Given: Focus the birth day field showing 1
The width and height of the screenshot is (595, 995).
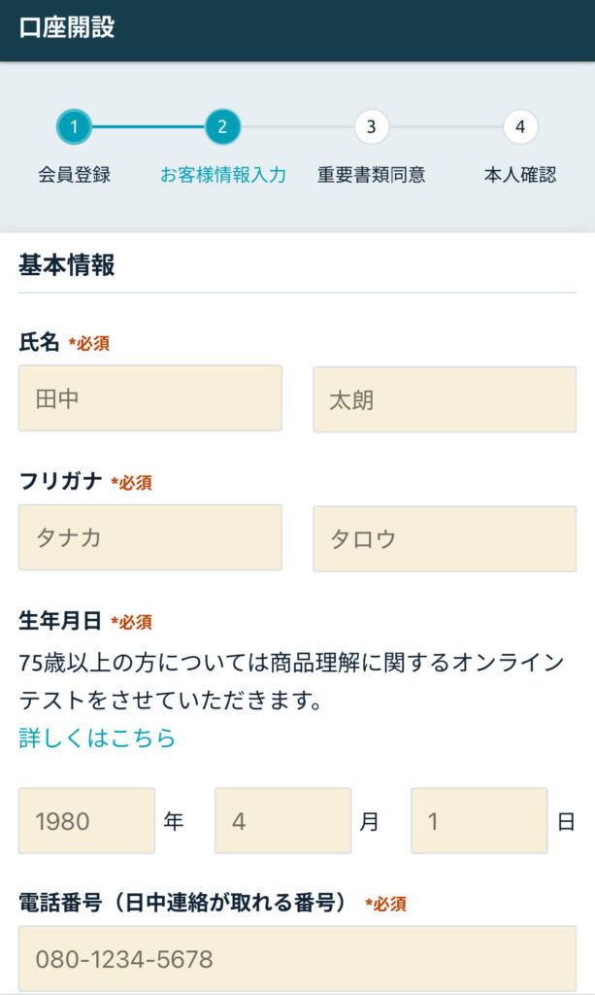Looking at the screenshot, I should [x=479, y=821].
